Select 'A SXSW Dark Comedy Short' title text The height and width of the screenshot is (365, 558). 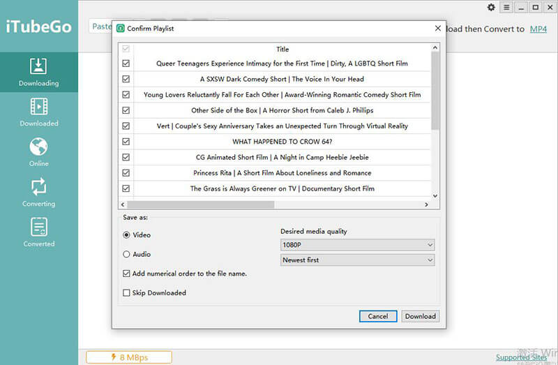[x=282, y=79]
